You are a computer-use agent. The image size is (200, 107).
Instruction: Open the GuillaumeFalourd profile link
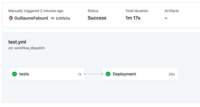pos(31,18)
